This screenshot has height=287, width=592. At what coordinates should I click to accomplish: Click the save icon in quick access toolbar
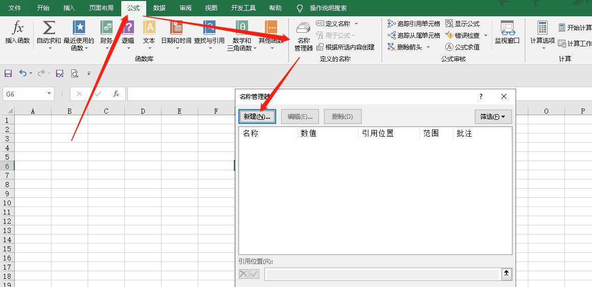[8, 73]
